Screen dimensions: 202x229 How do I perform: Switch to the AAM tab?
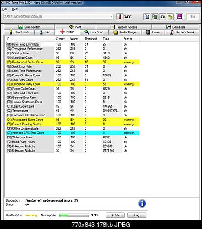click(x=75, y=27)
